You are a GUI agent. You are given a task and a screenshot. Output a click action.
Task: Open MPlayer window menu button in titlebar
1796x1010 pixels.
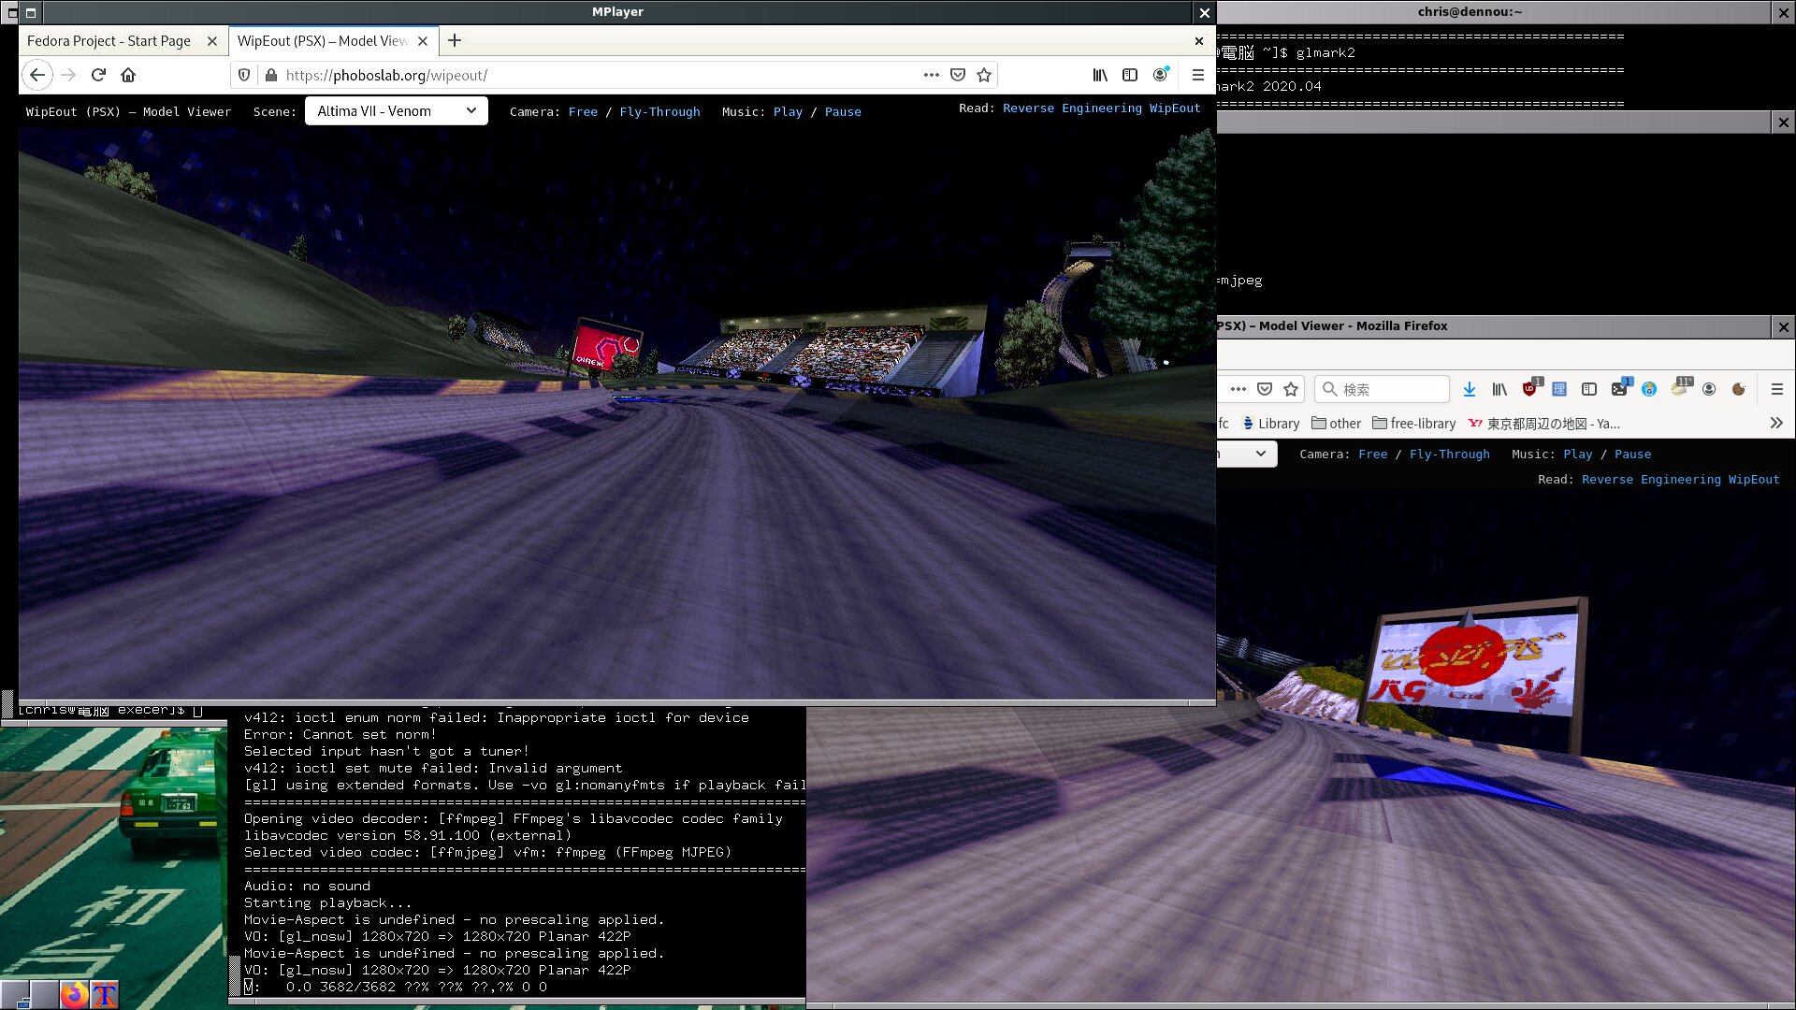coord(30,12)
